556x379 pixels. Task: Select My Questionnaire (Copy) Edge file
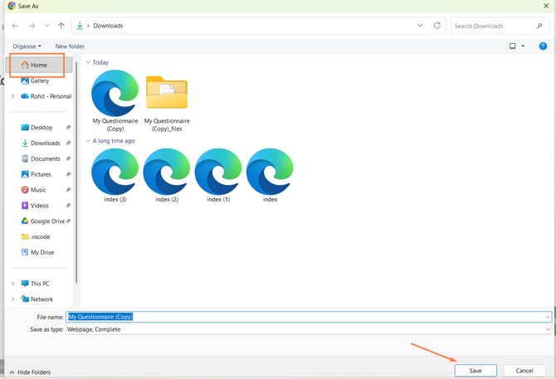point(115,100)
